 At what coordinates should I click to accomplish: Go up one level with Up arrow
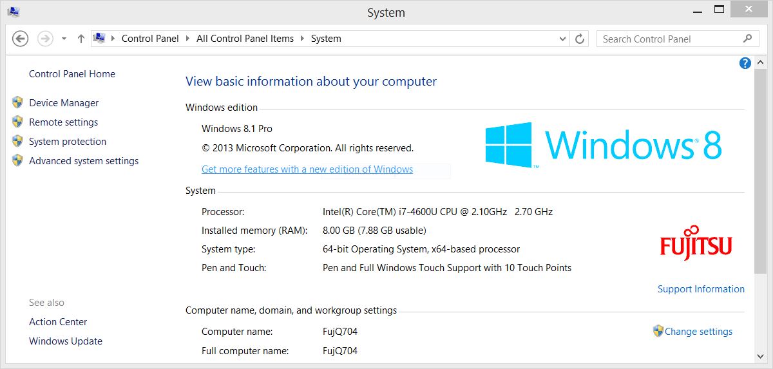(81, 39)
